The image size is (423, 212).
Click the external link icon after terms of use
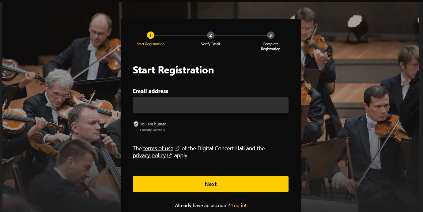(177, 148)
